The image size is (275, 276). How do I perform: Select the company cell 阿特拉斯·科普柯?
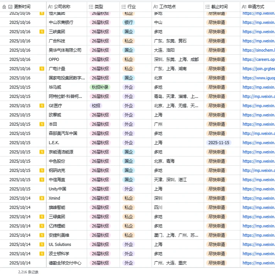coord(67,96)
